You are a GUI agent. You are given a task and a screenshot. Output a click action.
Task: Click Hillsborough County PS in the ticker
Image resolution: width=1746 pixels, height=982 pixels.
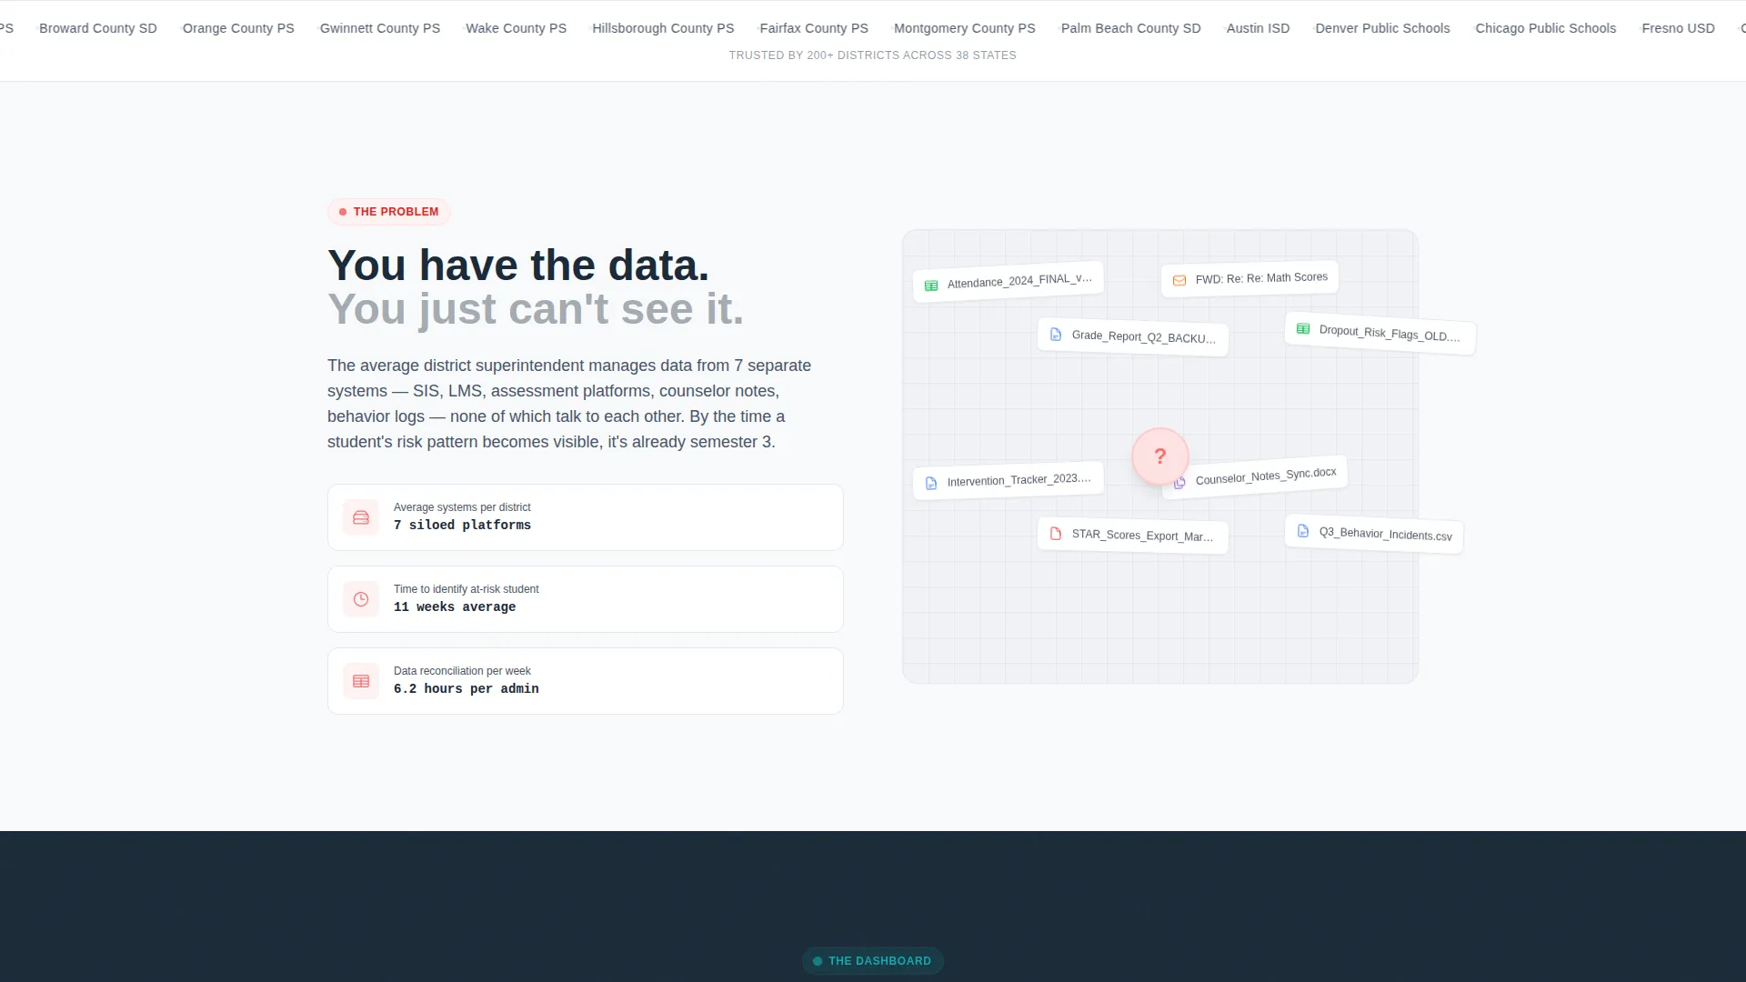663,28
